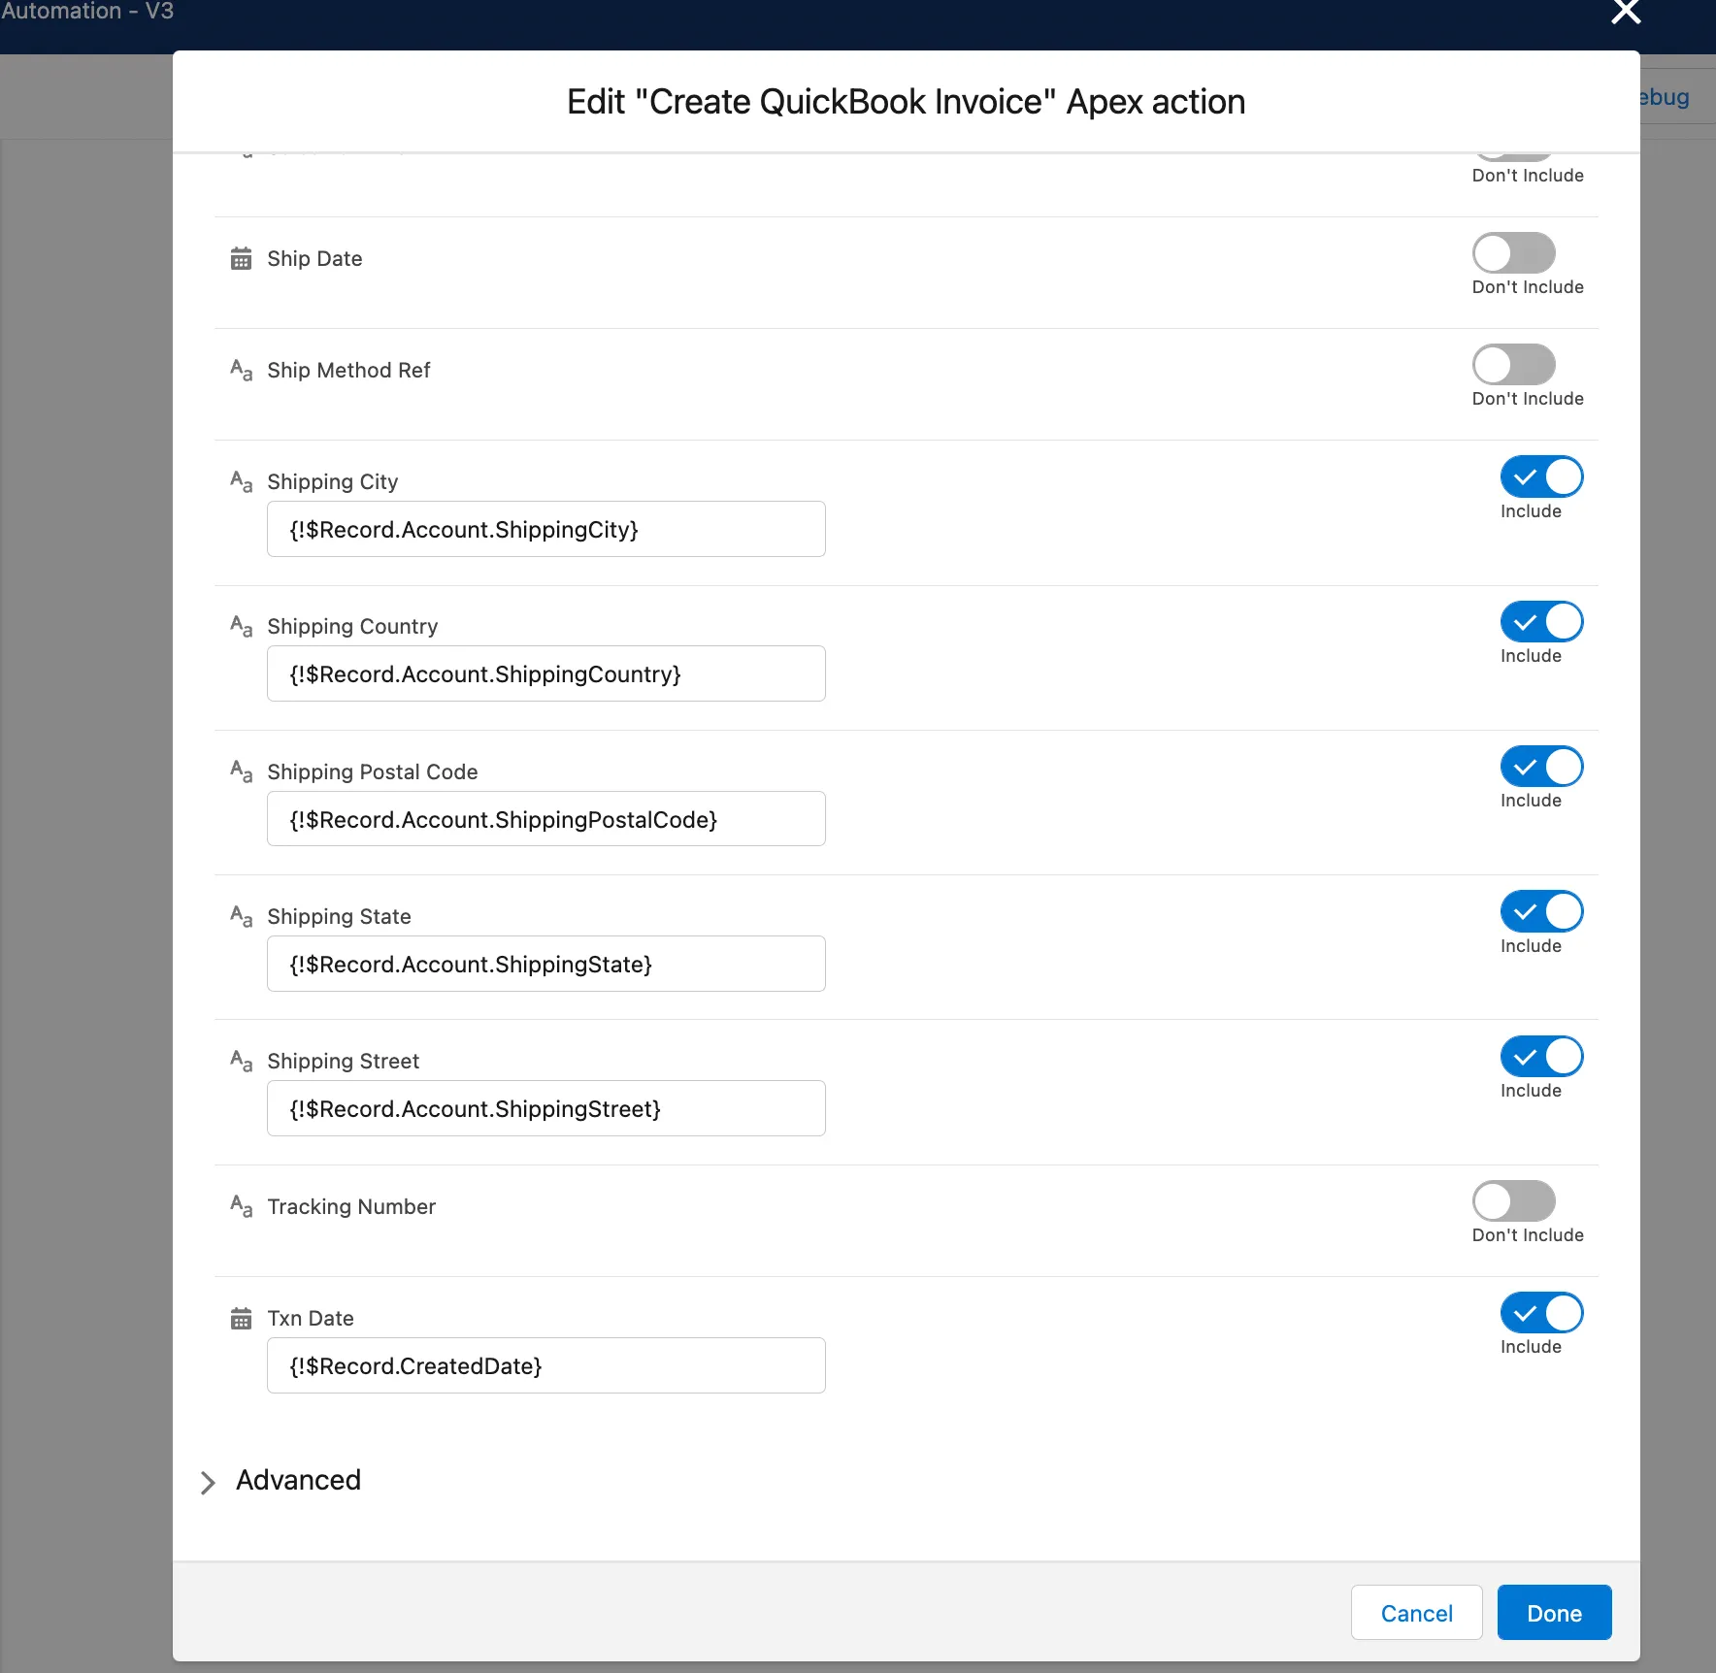Disable the Shipping Country include toggle
This screenshot has height=1673, width=1716.
[1541, 621]
